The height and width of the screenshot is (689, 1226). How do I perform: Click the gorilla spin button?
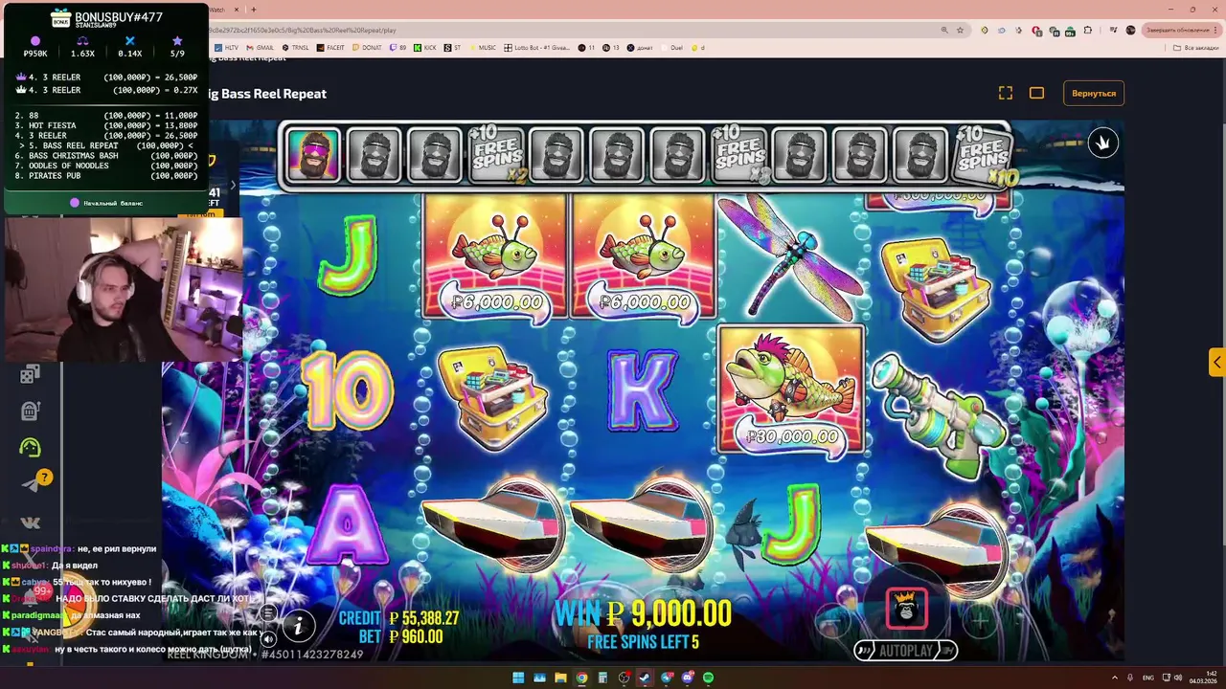pos(906,609)
